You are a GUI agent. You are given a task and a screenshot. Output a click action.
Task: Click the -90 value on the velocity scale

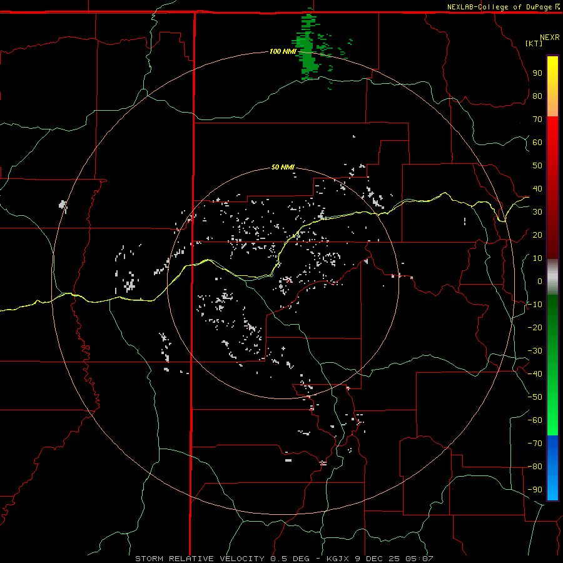[535, 490]
